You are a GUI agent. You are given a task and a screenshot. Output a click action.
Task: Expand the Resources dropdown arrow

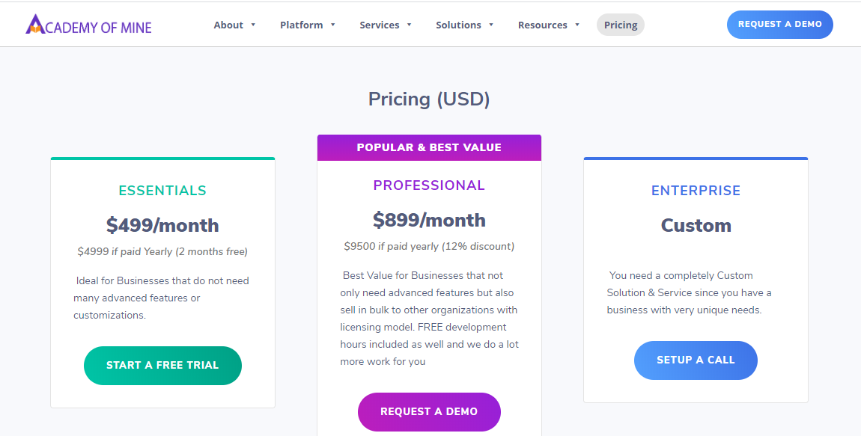577,25
